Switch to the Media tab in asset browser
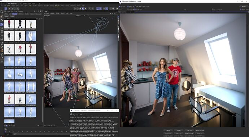Image resolution: width=249 pixels, height=137 pixels. (x=27, y=14)
